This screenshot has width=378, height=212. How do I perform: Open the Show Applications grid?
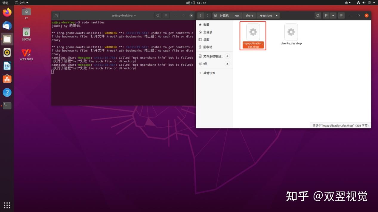(7, 205)
